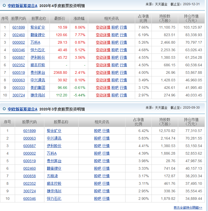Open 行情 for 五粮液
This screenshot has width=208, height=211.
(106, 176)
